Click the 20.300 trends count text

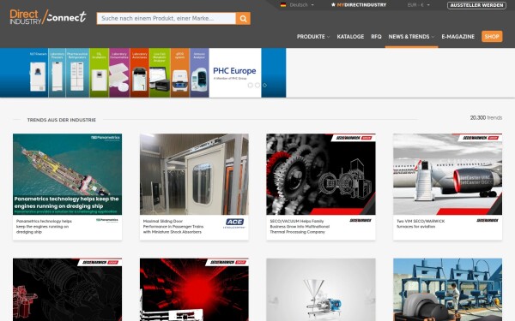486,117
